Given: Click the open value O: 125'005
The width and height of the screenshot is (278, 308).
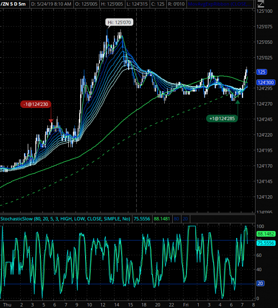Looking at the screenshot, I should tap(86, 4).
